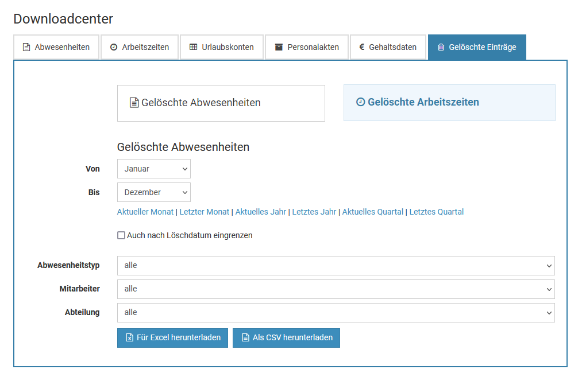
Task: Expand the Mitarbeiter selection dropdown
Action: click(x=336, y=289)
